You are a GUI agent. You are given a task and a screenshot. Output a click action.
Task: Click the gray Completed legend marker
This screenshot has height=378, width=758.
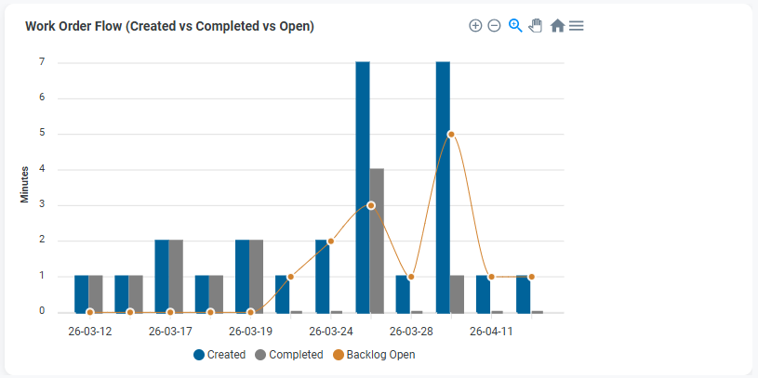[x=260, y=355]
